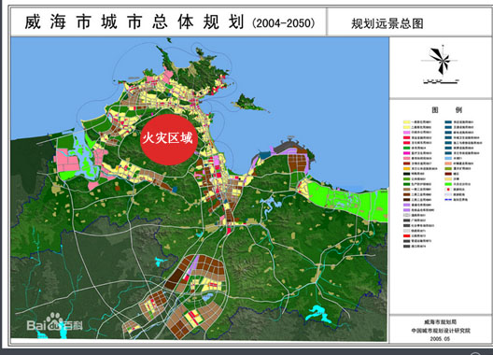The height and width of the screenshot is (355, 493).
Task: Click the red dot symbol in the legend
Action: pyautogui.click(x=448, y=190)
